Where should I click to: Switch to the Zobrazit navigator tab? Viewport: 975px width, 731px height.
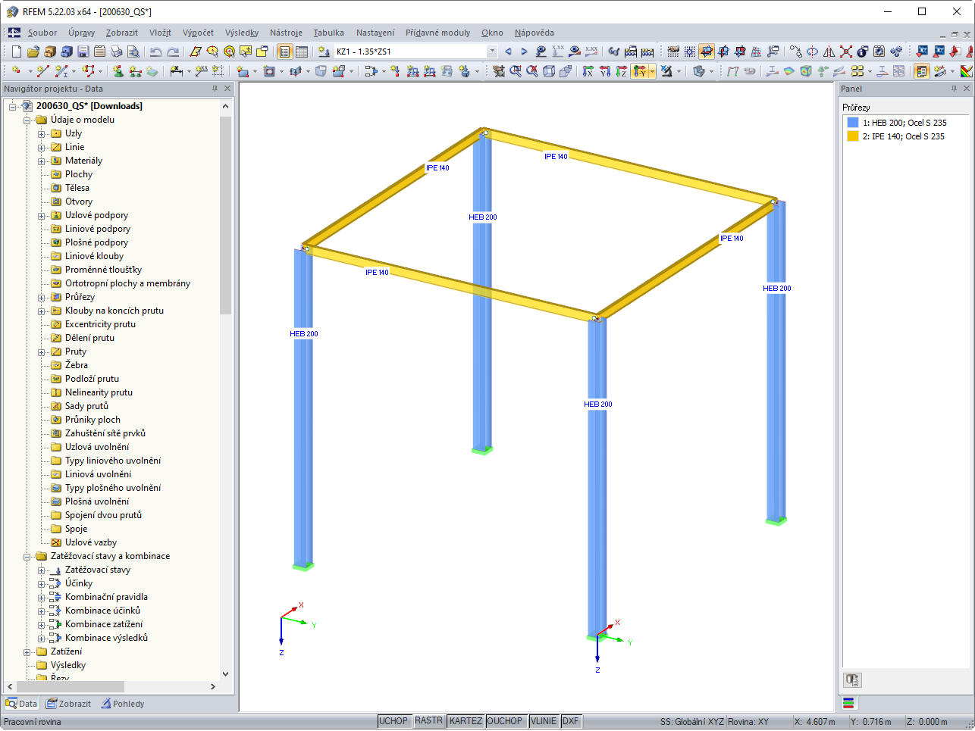(x=68, y=704)
